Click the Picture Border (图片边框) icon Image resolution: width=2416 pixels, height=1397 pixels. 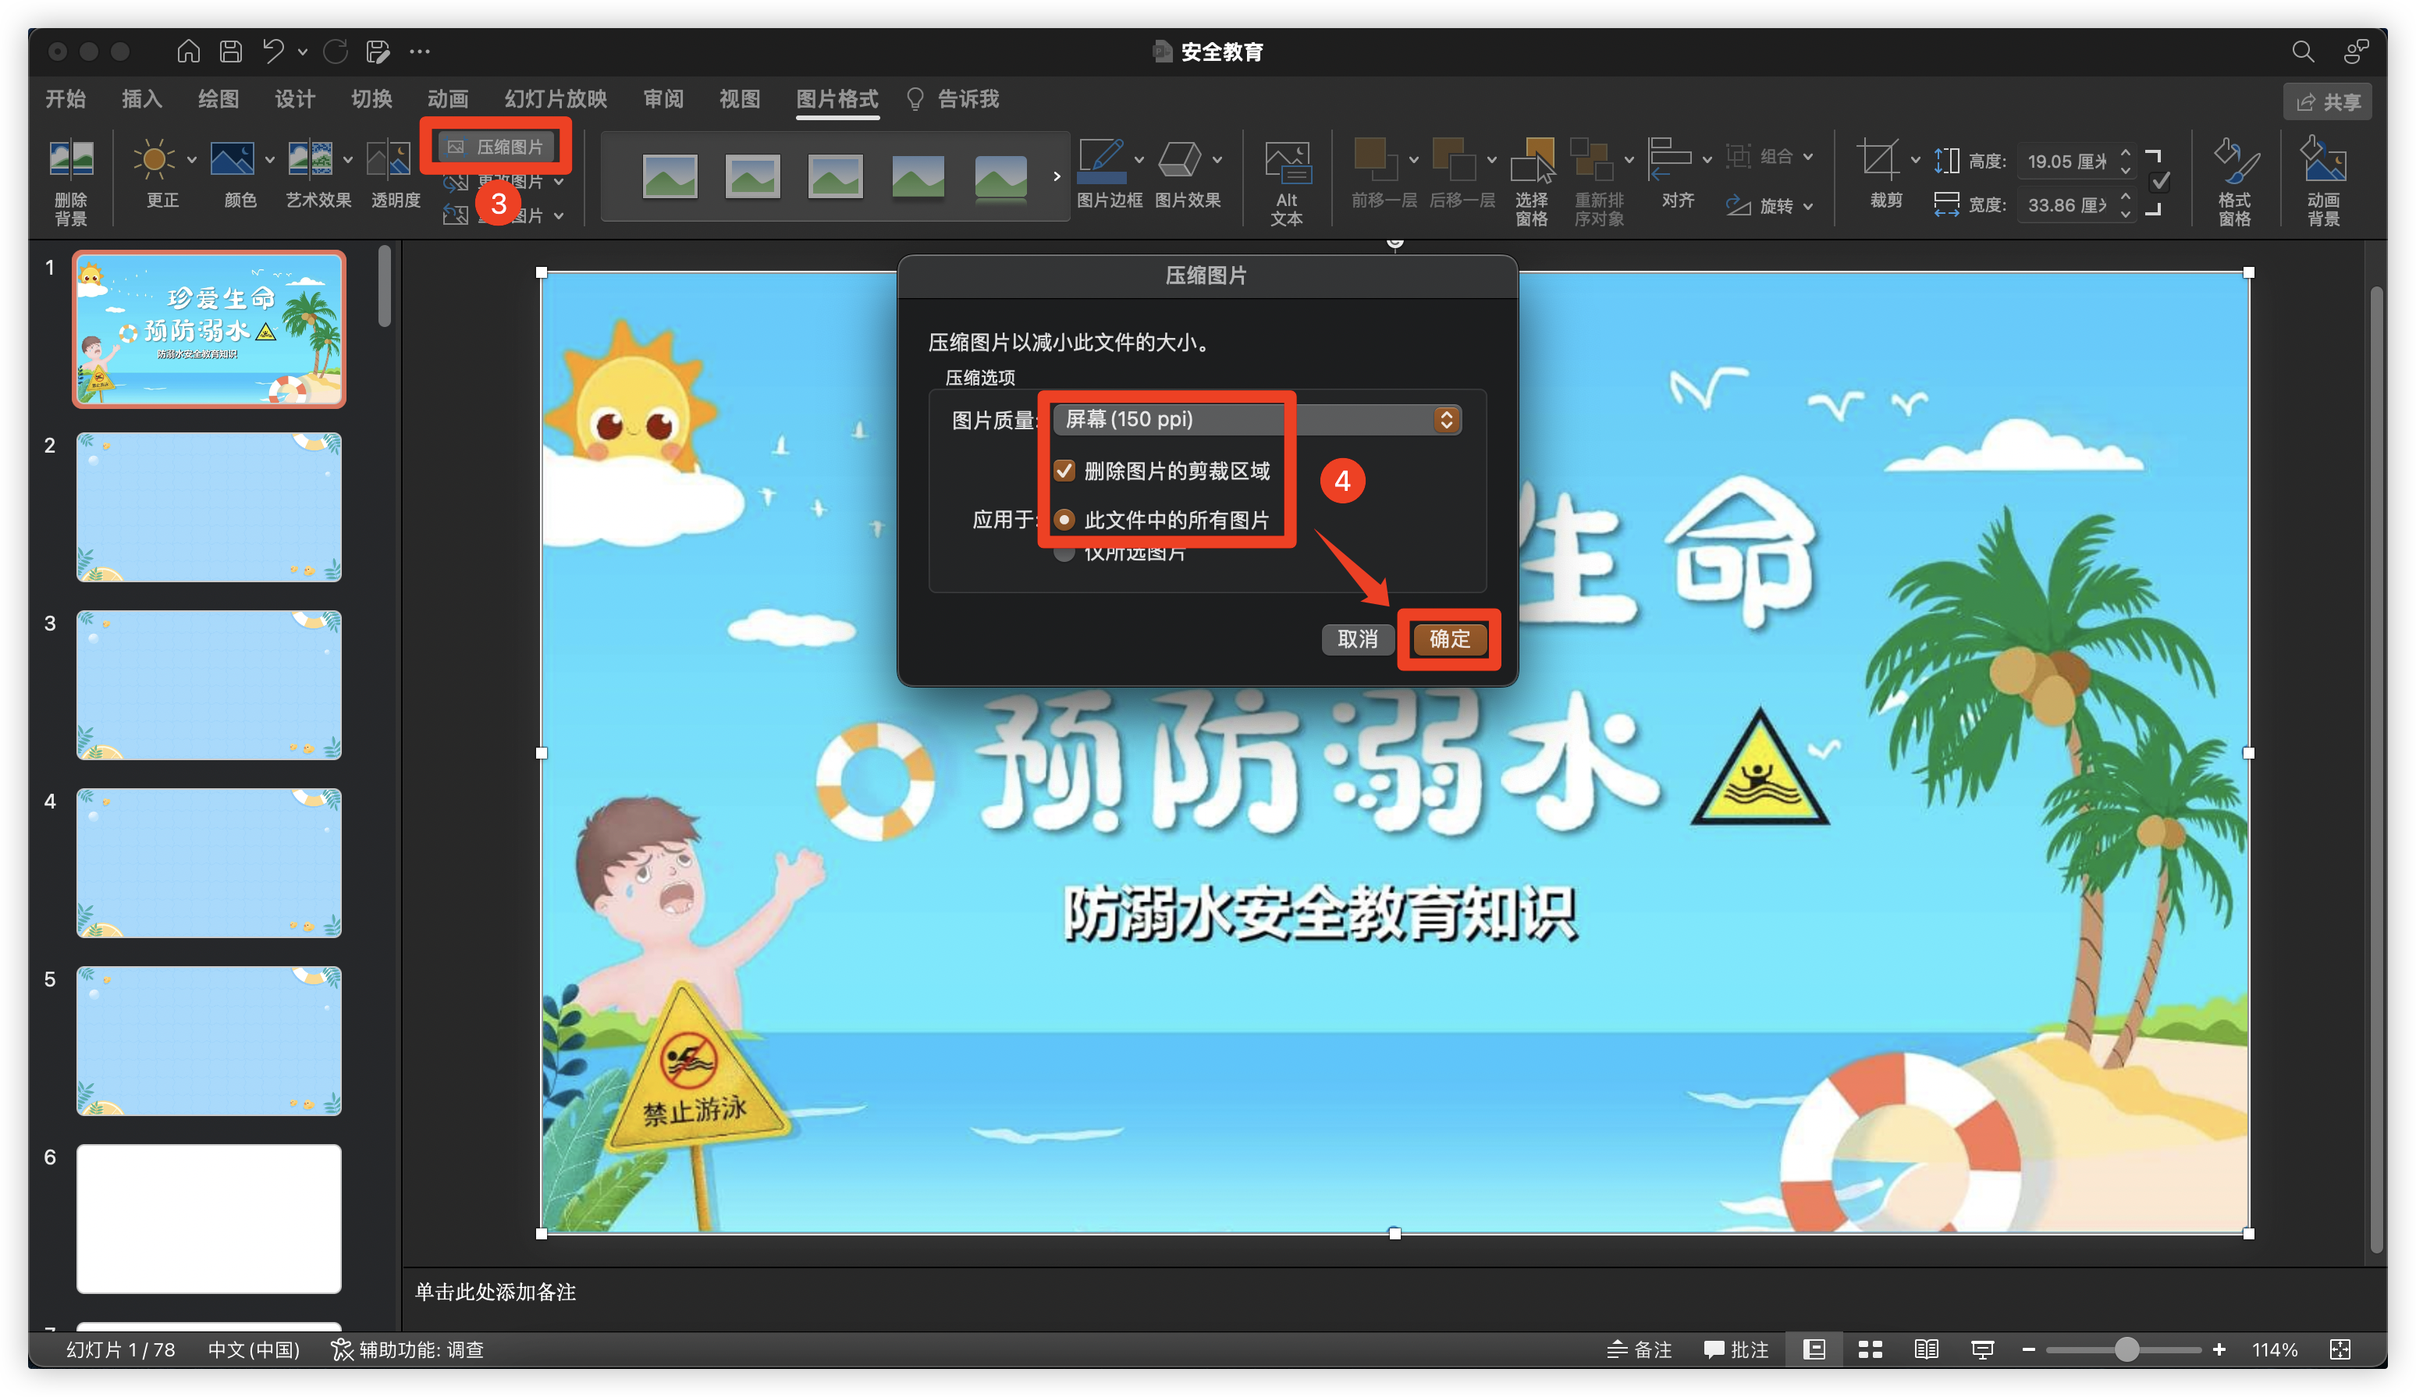click(x=1102, y=160)
